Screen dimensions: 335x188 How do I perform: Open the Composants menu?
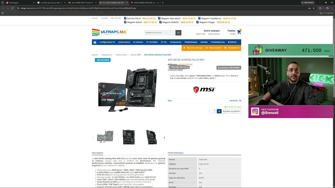pyautogui.click(x=176, y=42)
